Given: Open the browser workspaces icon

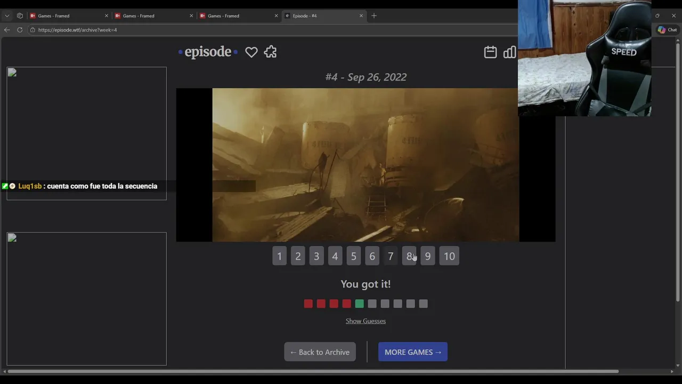Looking at the screenshot, I should (x=20, y=15).
